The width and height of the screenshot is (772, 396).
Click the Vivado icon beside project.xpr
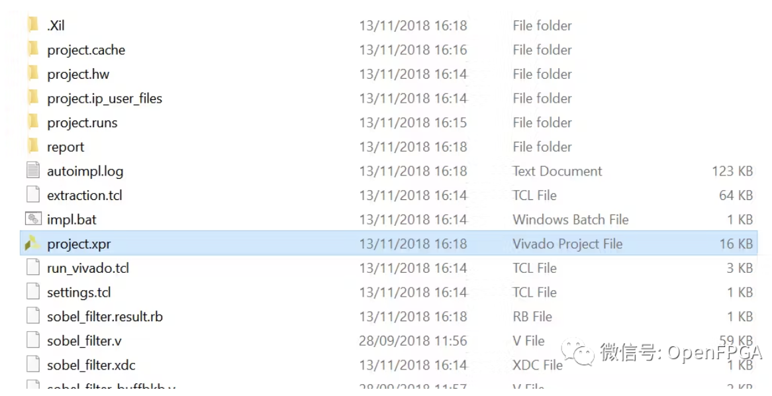click(x=32, y=244)
